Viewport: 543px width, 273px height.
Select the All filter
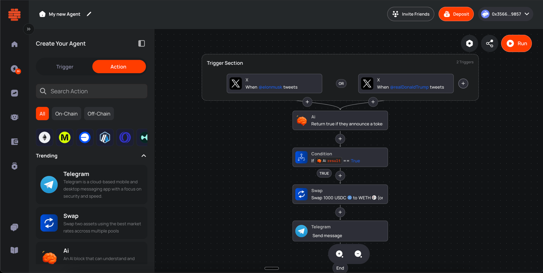pyautogui.click(x=42, y=114)
